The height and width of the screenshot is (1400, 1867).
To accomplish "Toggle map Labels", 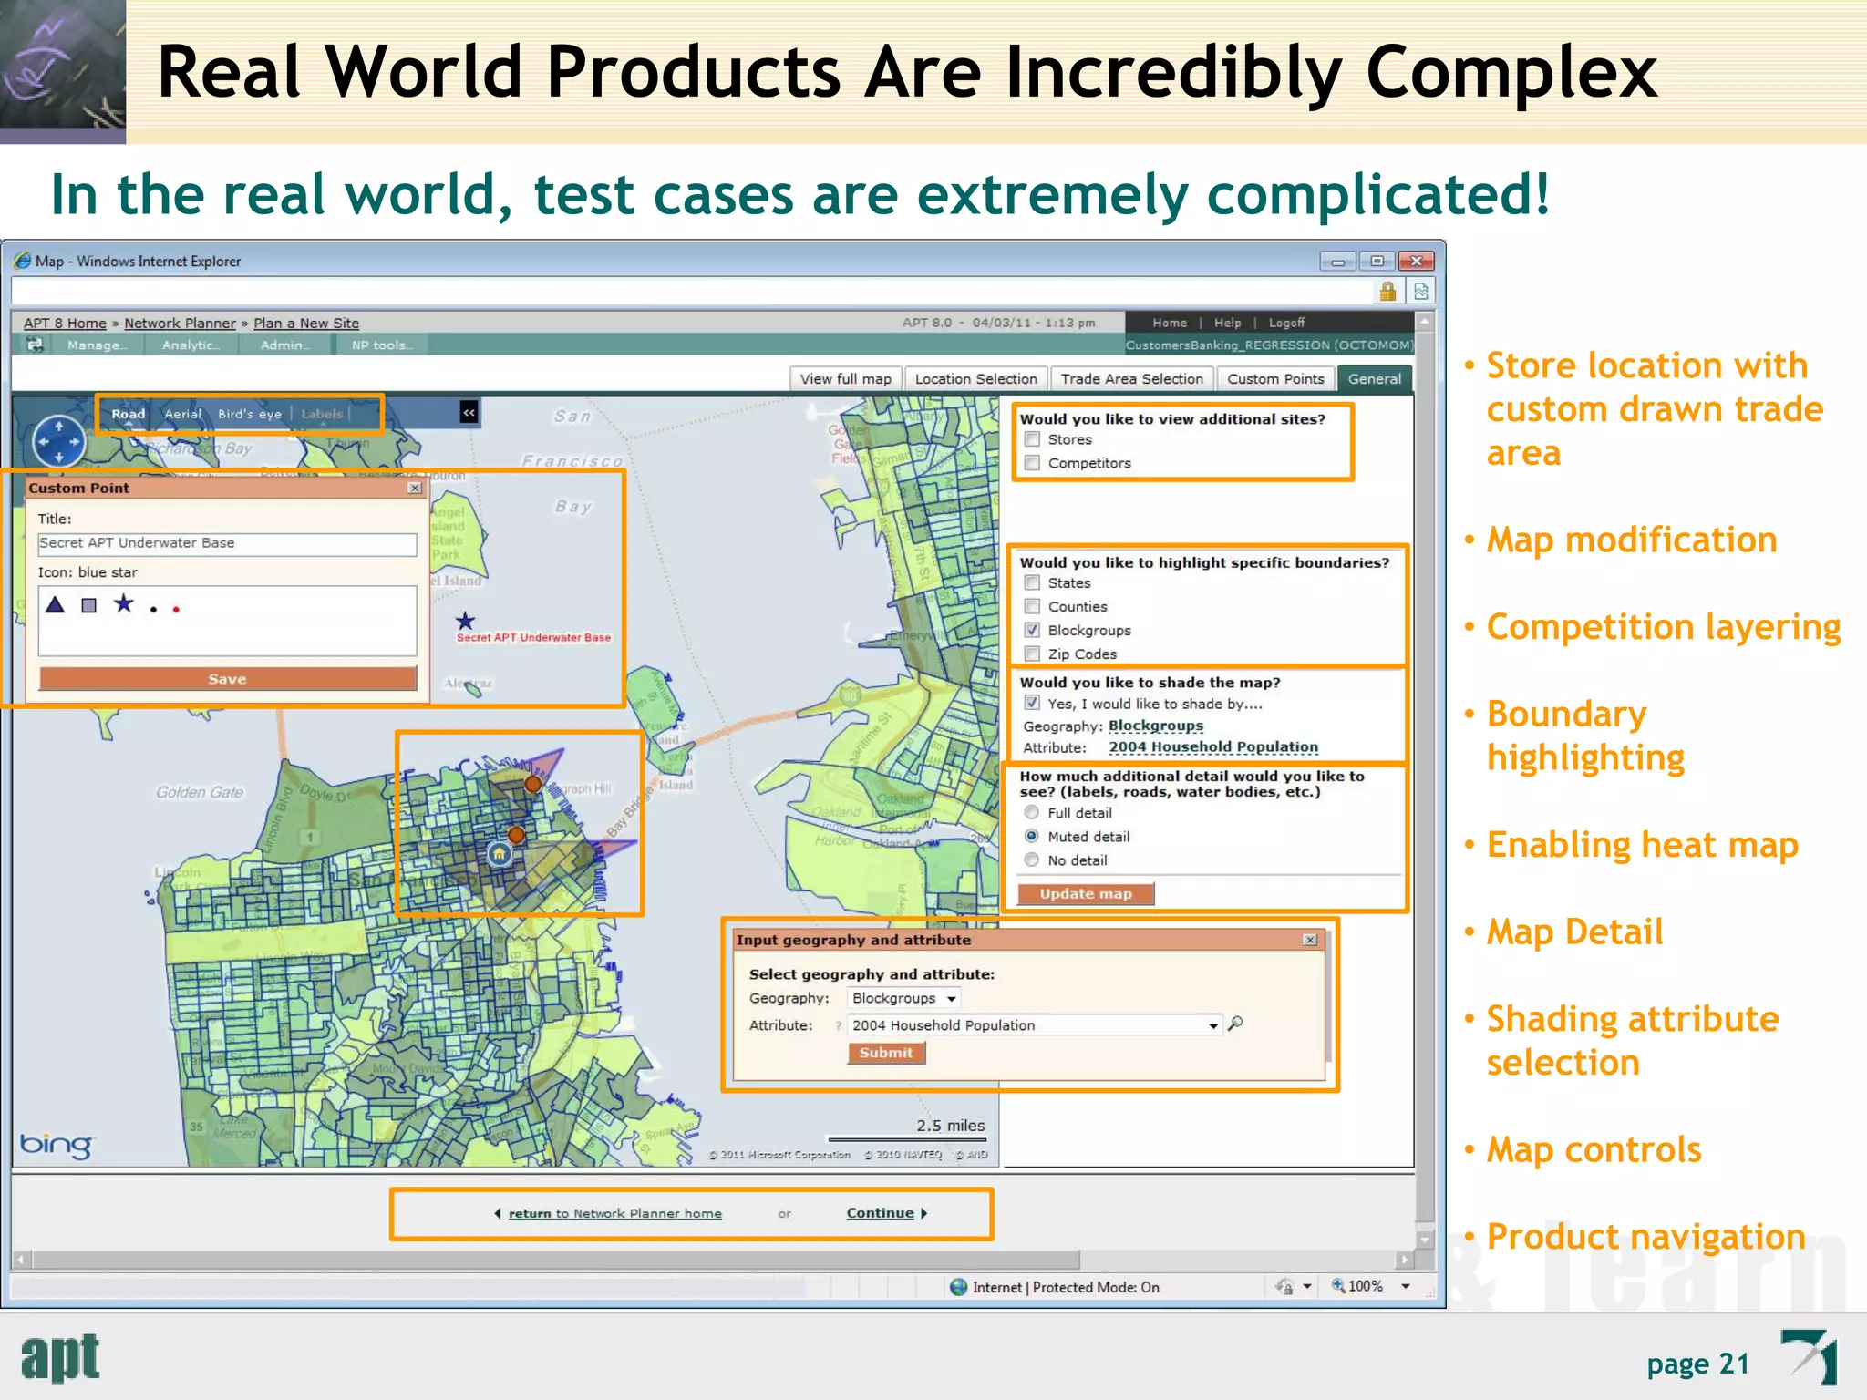I will pos(322,414).
